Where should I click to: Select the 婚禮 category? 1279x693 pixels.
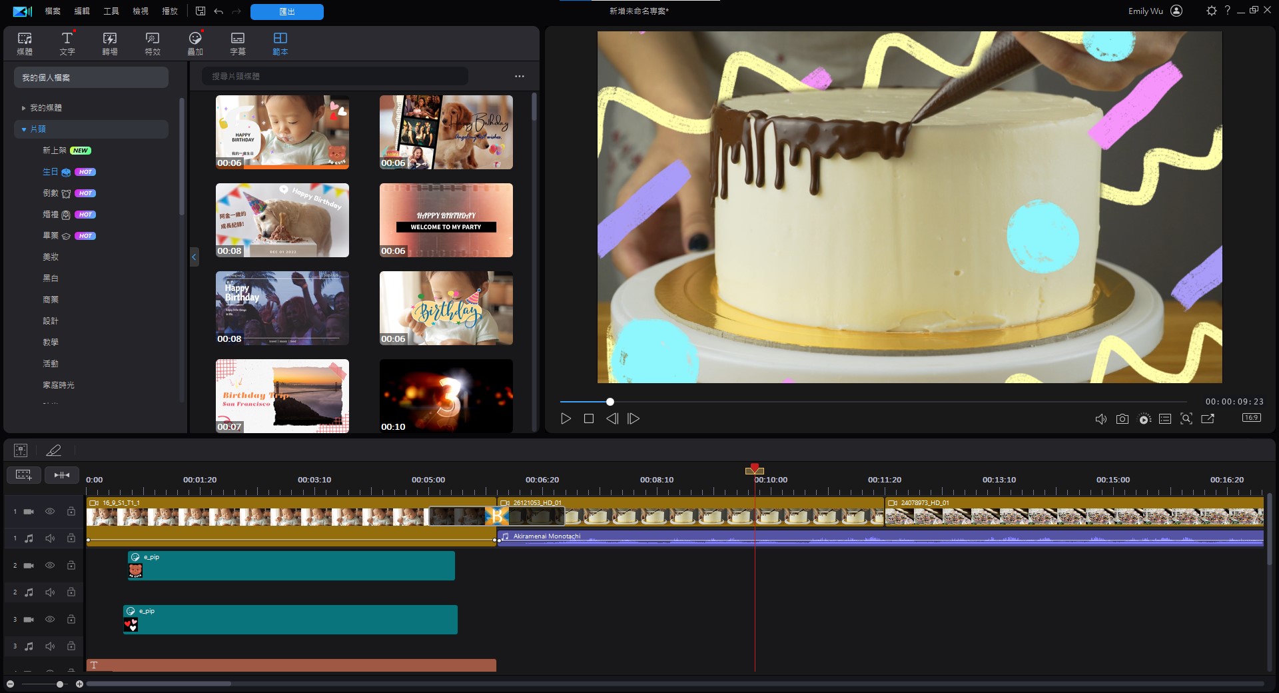51,215
